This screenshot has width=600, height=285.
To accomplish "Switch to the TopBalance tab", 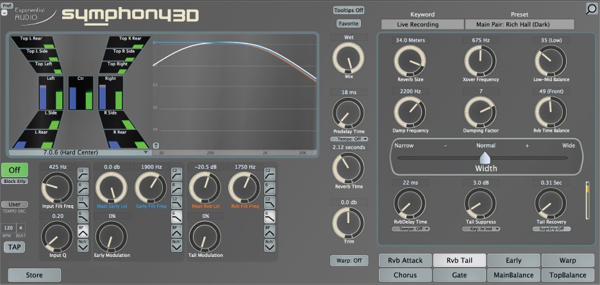I will pyautogui.click(x=567, y=275).
